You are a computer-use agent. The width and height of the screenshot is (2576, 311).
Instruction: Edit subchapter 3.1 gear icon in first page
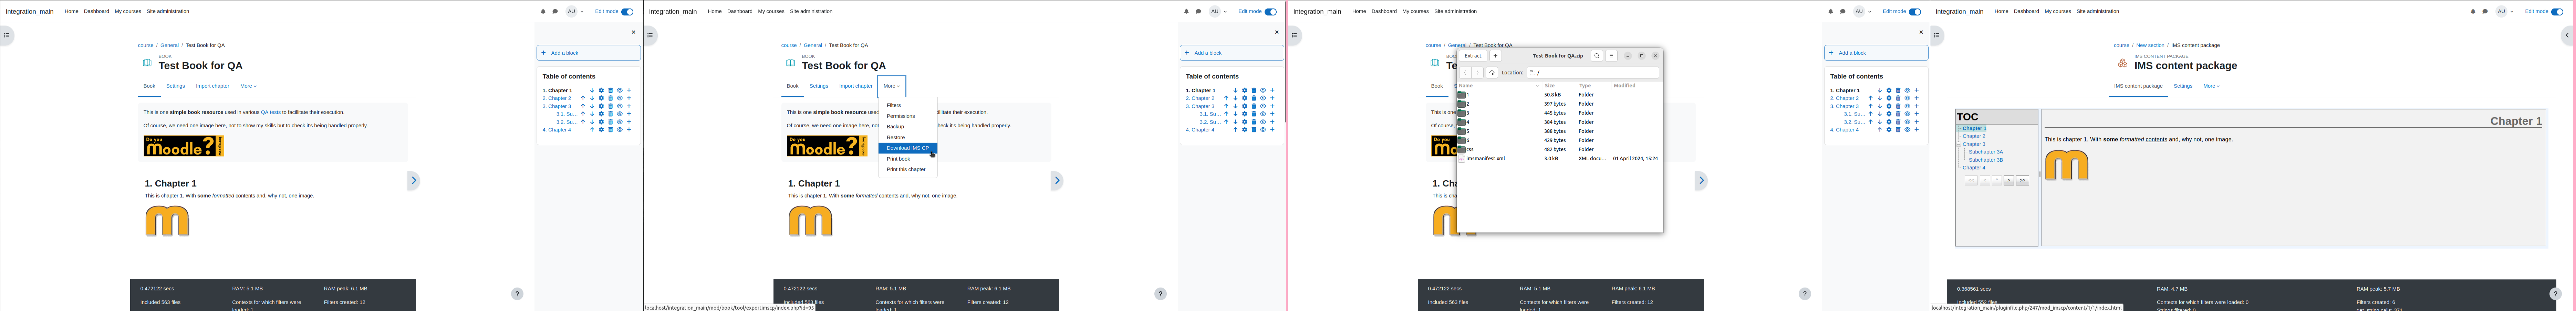(x=601, y=114)
